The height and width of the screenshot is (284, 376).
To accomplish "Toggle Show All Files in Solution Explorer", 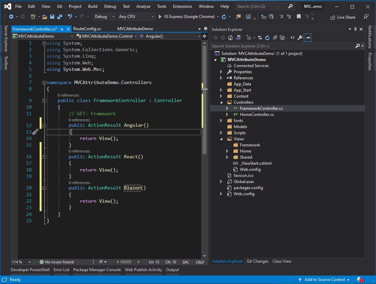I will [x=283, y=38].
